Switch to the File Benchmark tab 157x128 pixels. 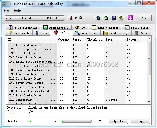point(23,28)
